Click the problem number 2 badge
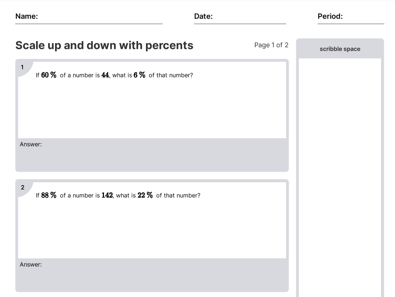This screenshot has width=395, height=297. pos(23,188)
